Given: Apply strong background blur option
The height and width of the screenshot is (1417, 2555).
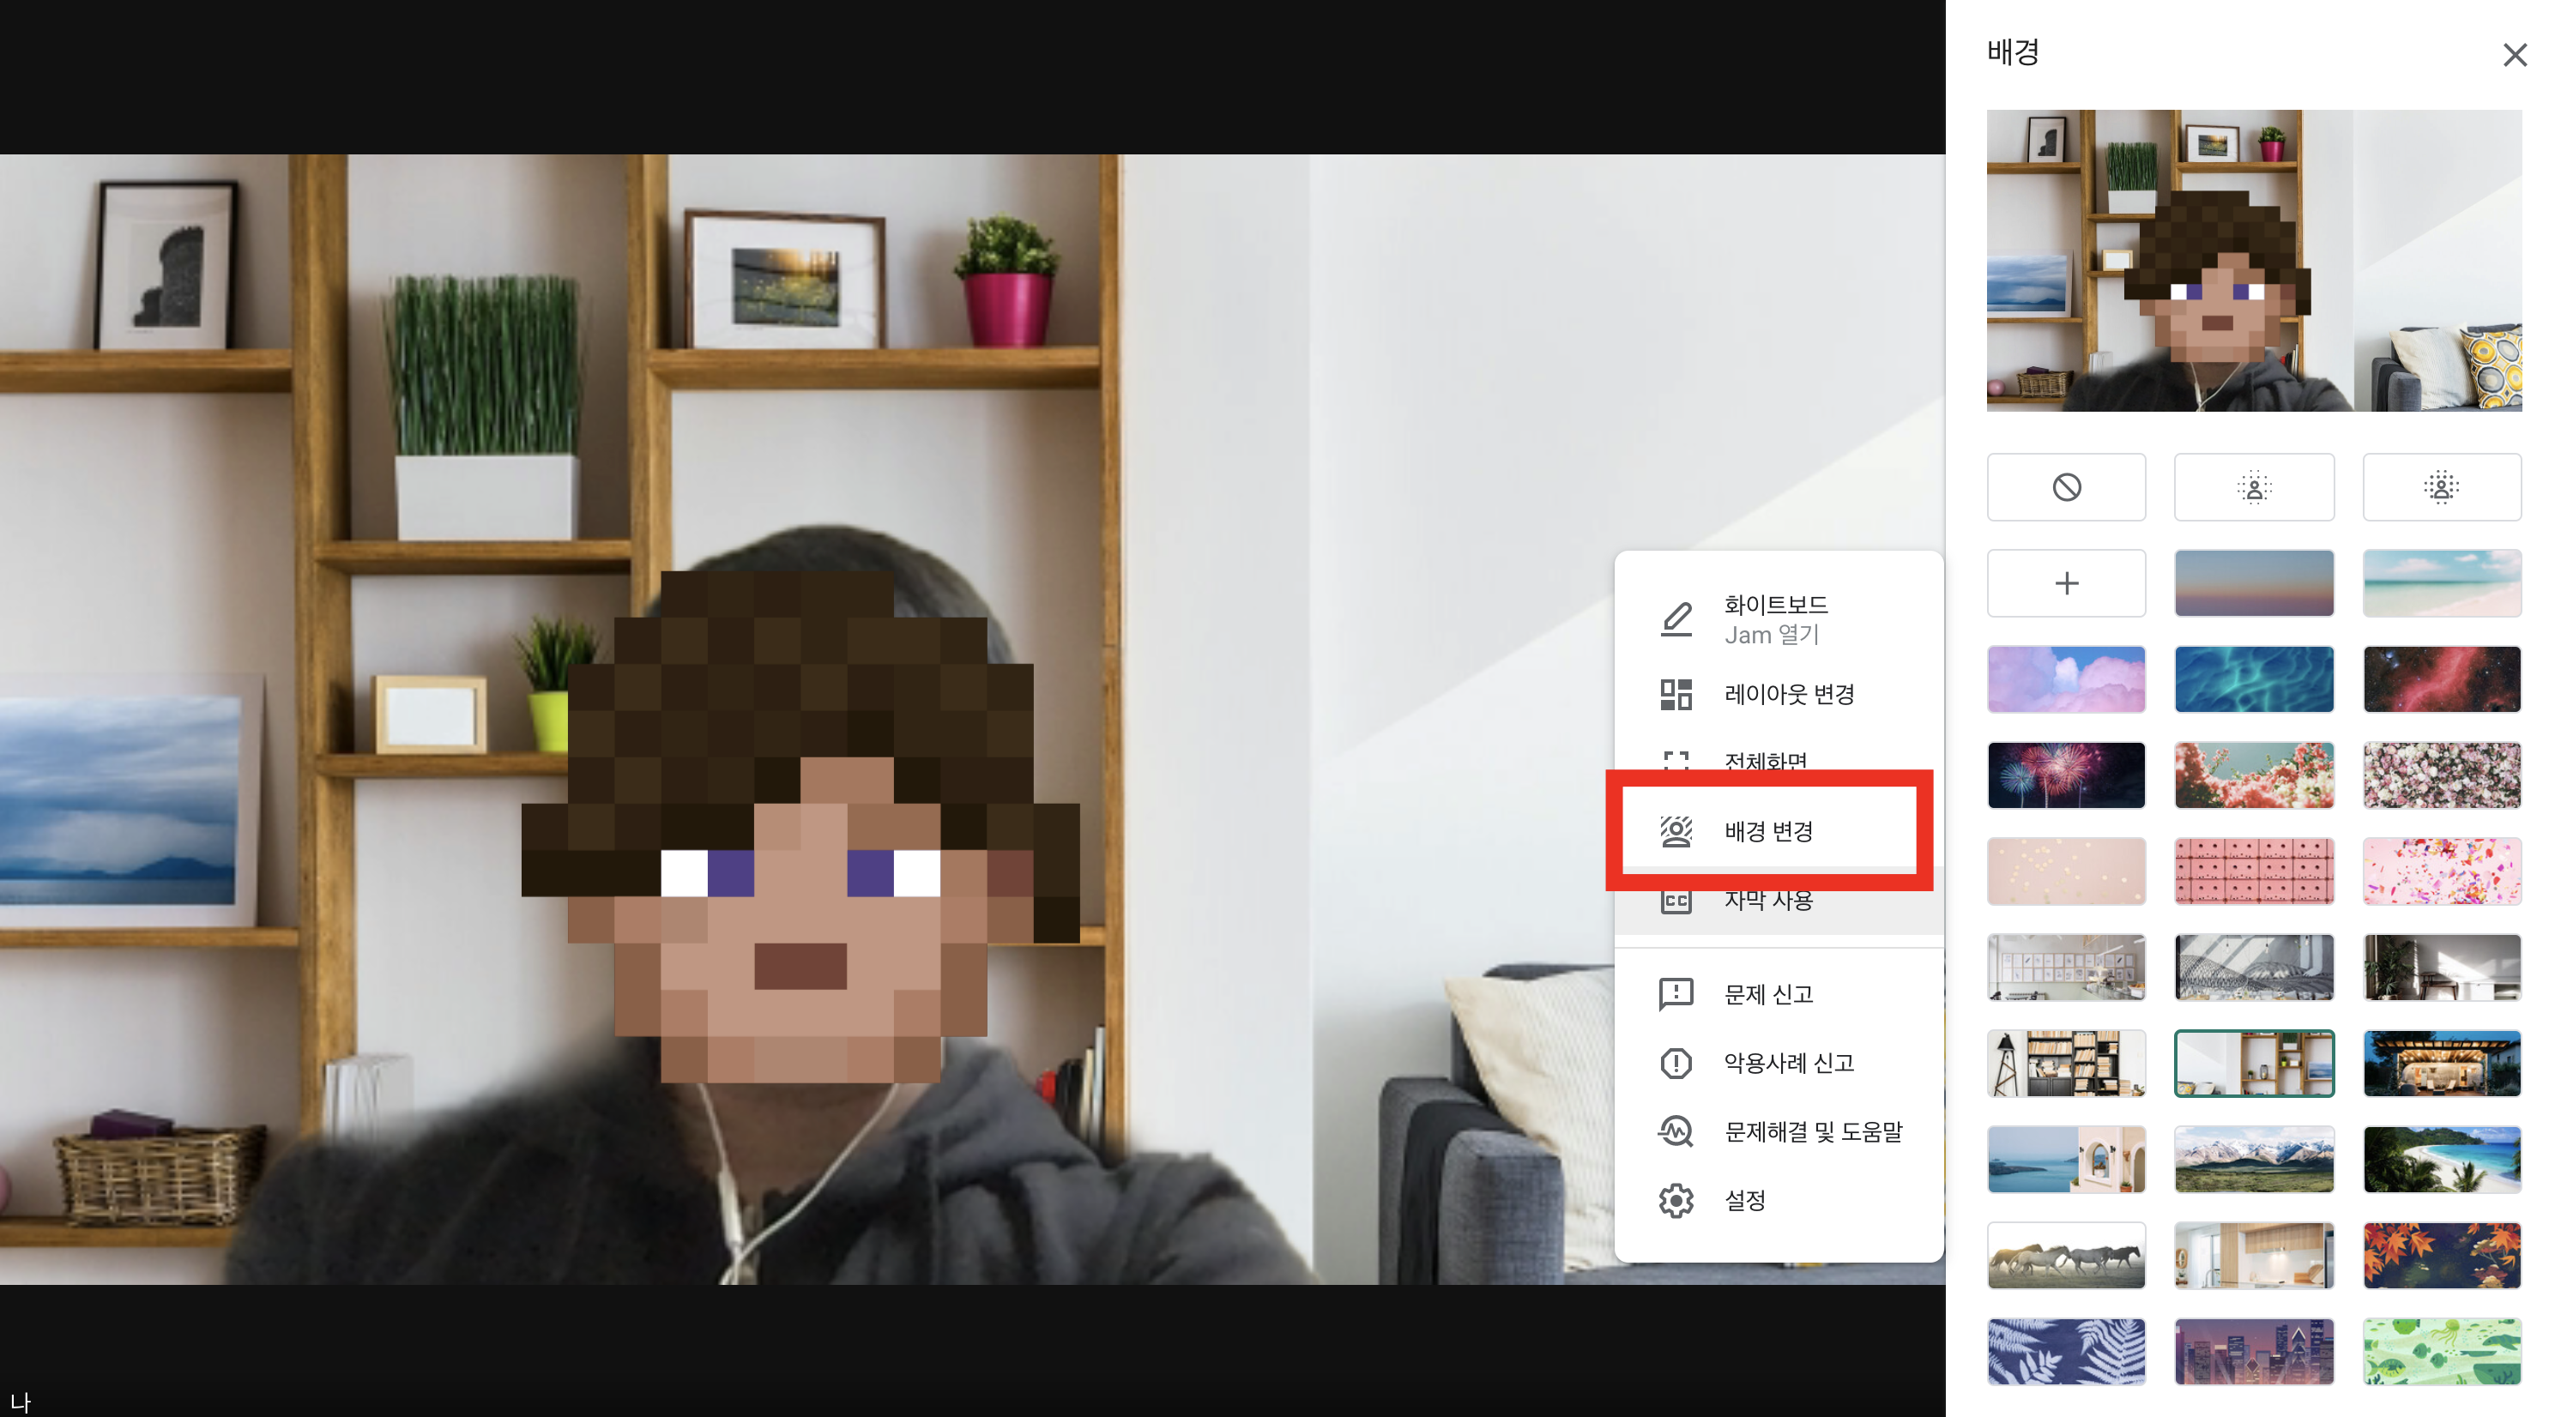Looking at the screenshot, I should 2441,487.
